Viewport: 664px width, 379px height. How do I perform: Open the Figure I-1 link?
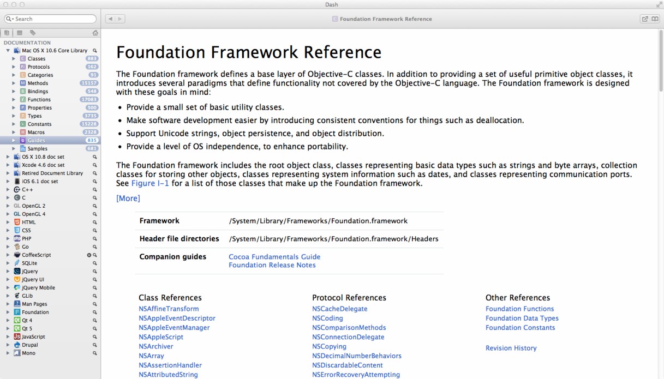[x=151, y=183]
